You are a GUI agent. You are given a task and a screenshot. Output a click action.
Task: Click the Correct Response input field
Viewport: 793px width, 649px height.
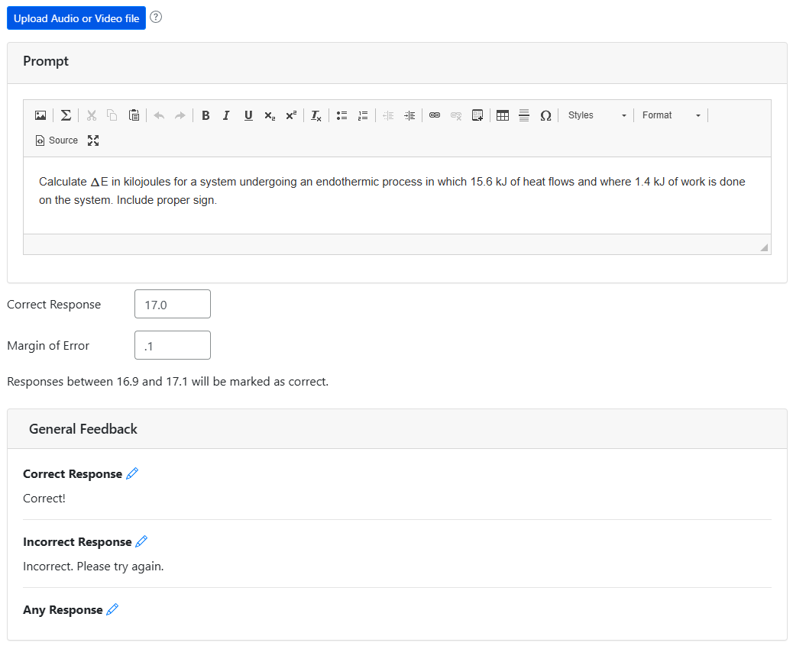tap(173, 305)
